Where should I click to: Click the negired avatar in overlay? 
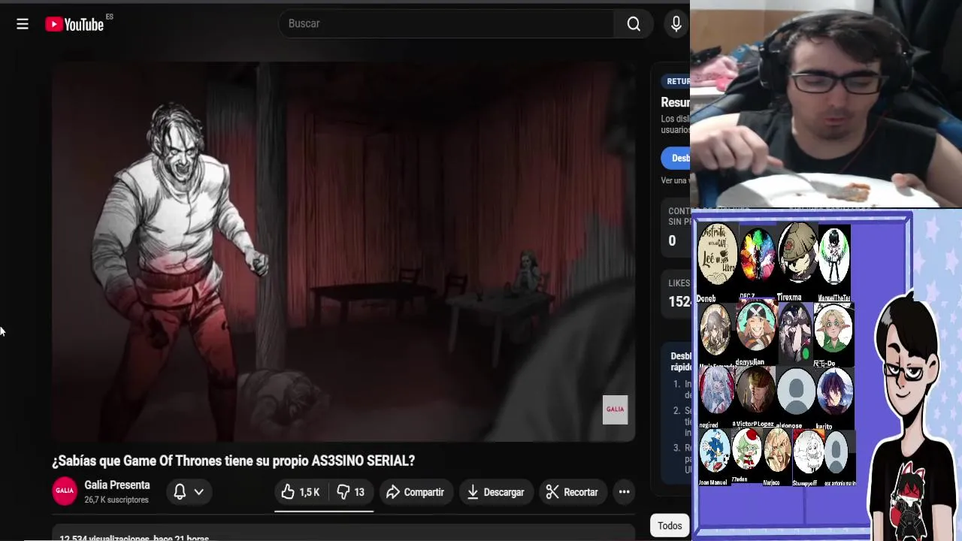pyautogui.click(x=717, y=391)
